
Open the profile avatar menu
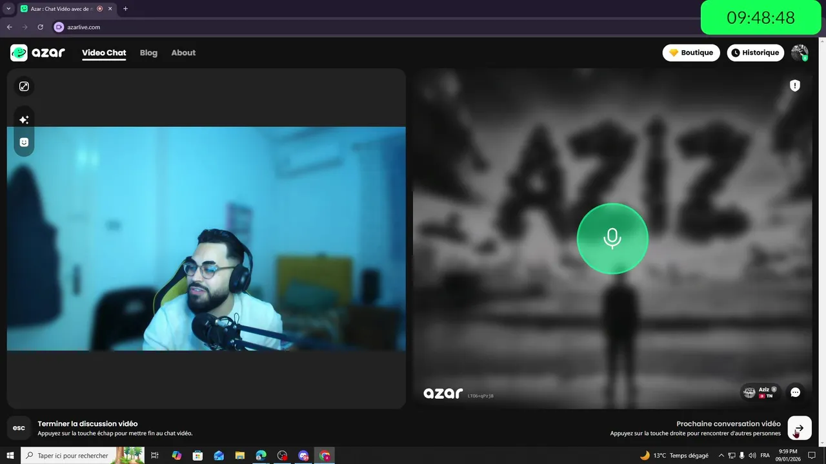pos(800,53)
